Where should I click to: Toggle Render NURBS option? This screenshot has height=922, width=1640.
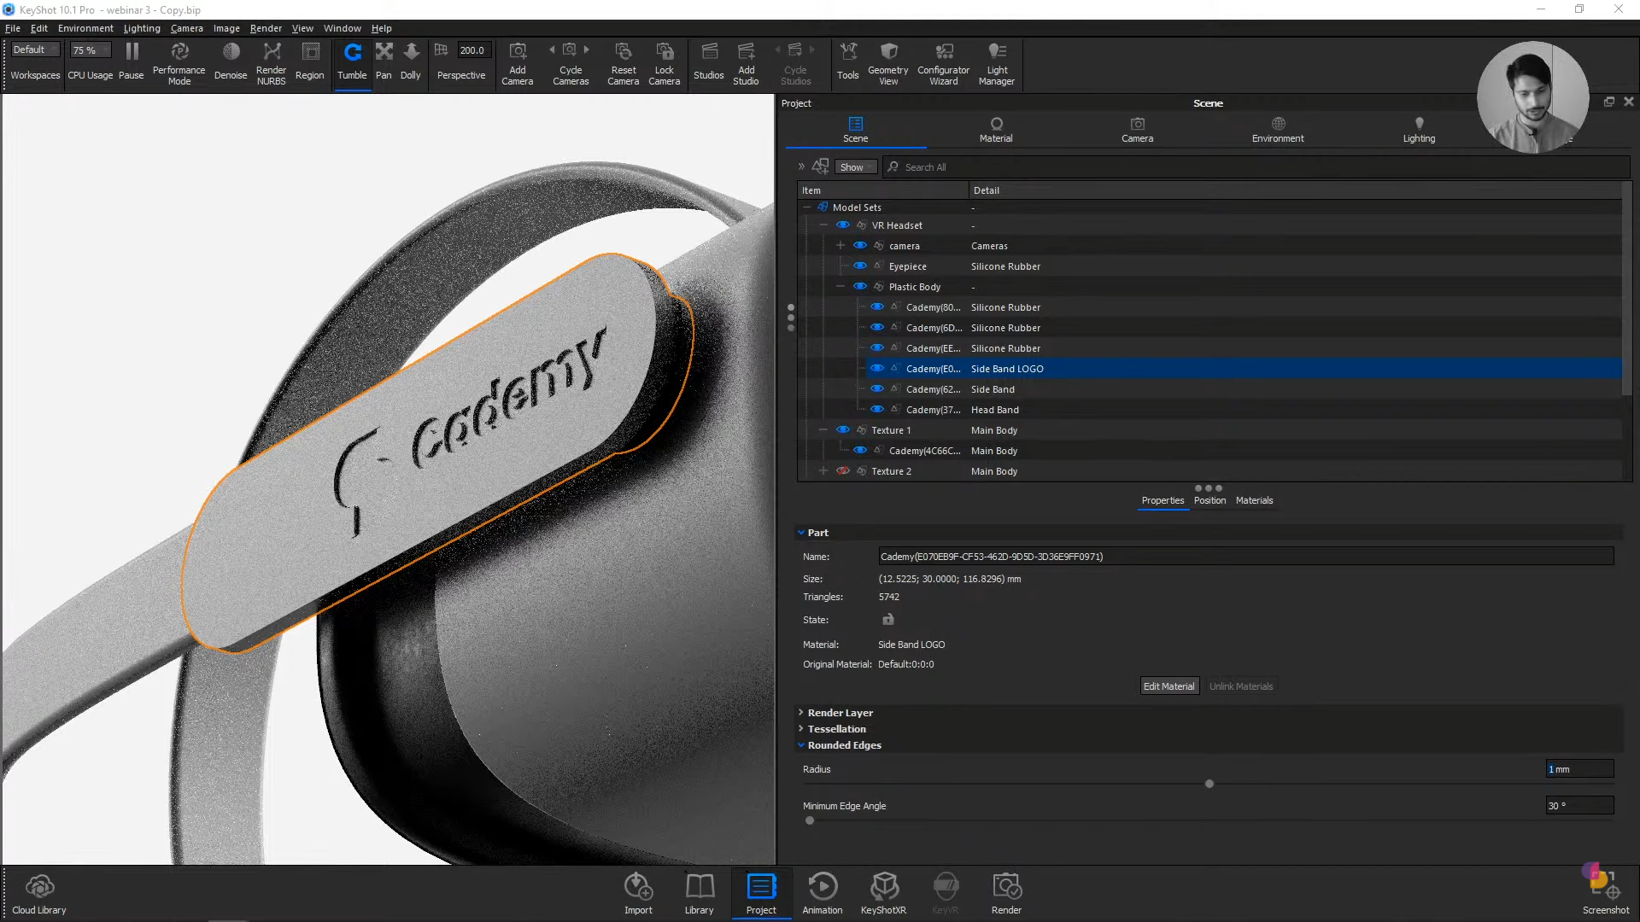click(x=272, y=63)
